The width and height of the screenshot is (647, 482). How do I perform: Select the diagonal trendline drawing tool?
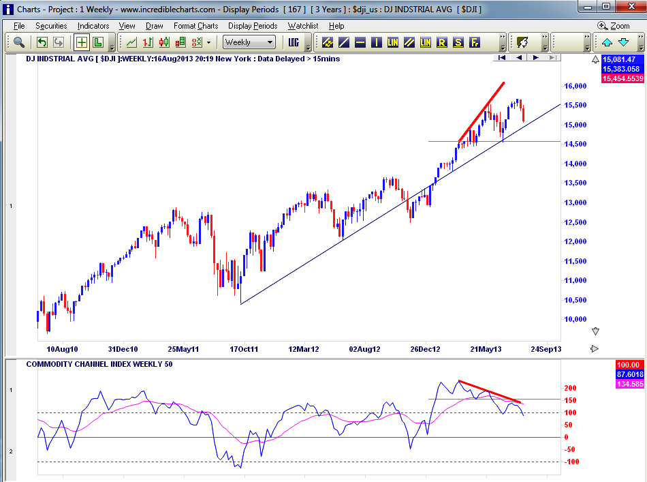pyautogui.click(x=344, y=42)
